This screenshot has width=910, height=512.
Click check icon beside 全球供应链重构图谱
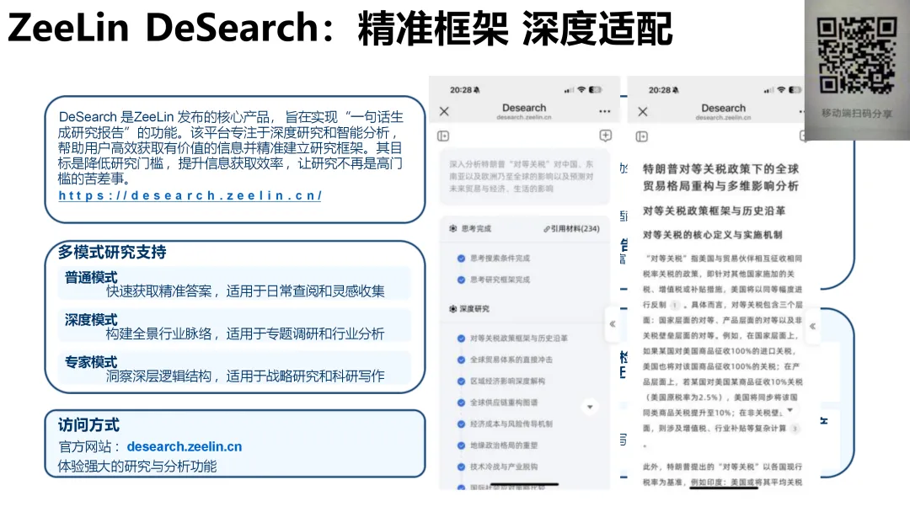[461, 403]
